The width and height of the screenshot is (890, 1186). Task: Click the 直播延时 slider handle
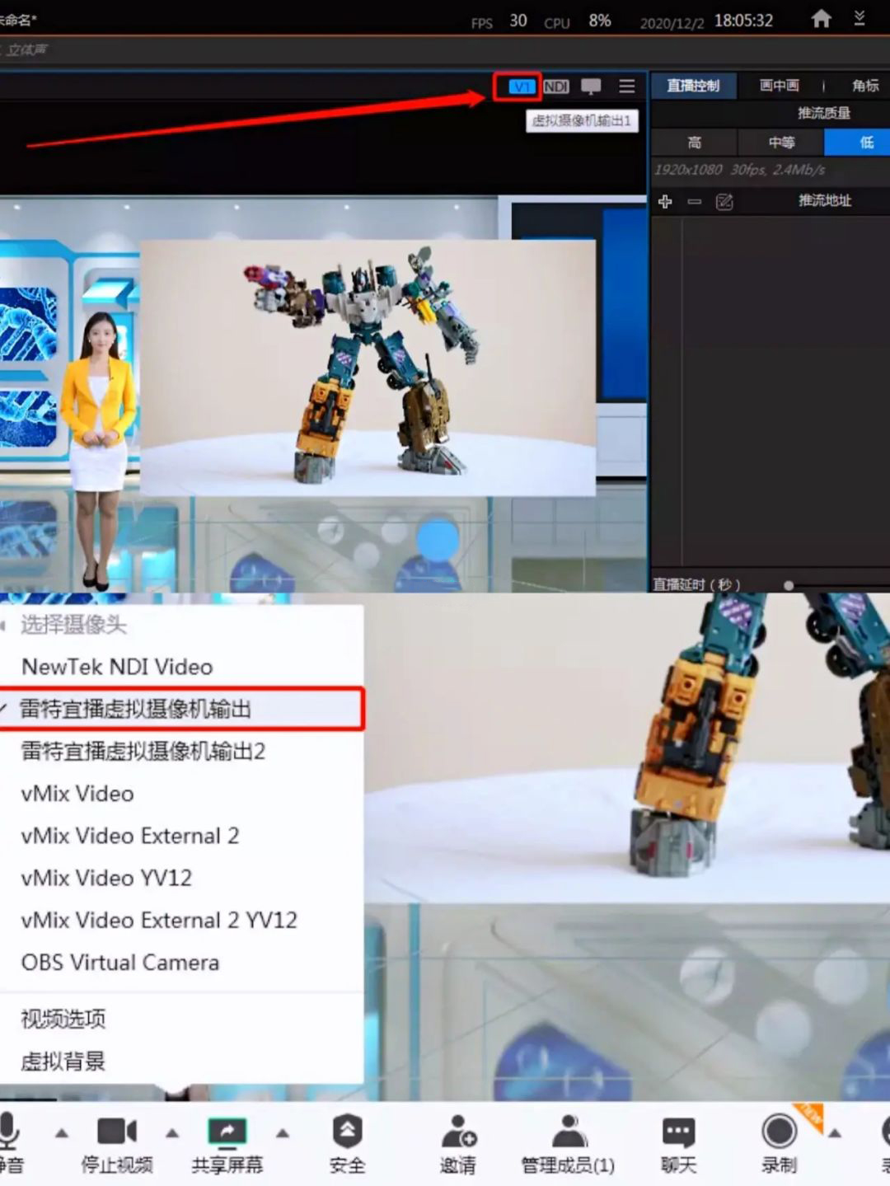coord(789,585)
